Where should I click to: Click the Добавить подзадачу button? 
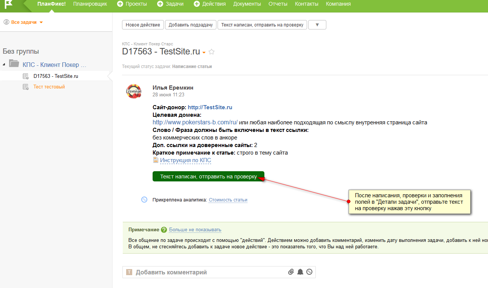tap(191, 25)
